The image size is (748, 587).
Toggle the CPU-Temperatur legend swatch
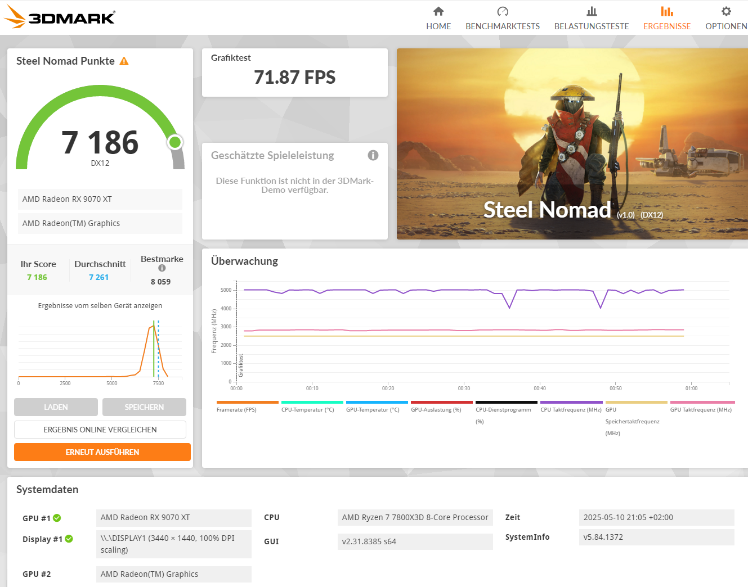[x=312, y=402]
